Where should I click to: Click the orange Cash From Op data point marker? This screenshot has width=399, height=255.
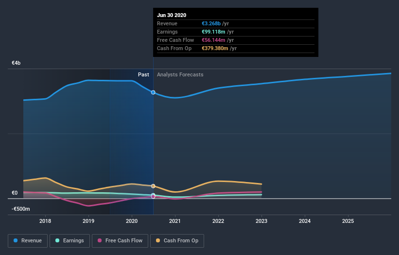point(153,186)
